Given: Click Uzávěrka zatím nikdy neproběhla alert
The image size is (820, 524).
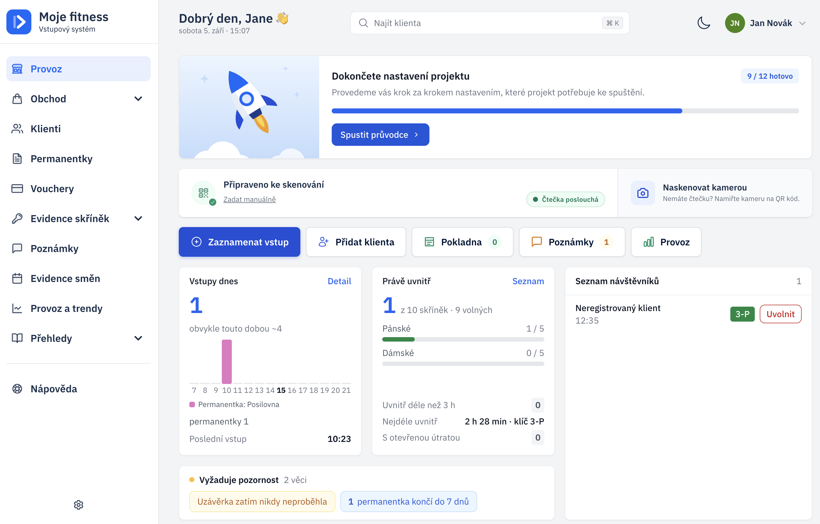Looking at the screenshot, I should point(262,502).
